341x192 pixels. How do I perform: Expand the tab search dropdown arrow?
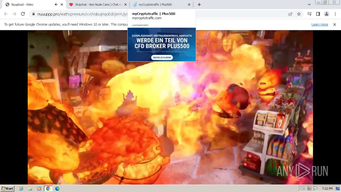point(309,5)
